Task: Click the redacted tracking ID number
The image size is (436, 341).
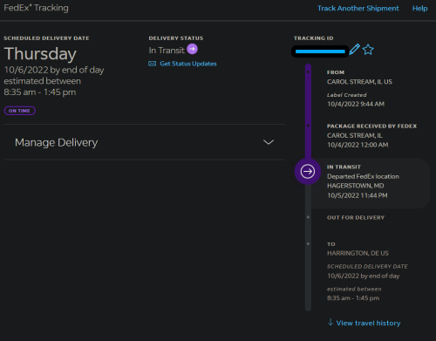Action: [320, 51]
